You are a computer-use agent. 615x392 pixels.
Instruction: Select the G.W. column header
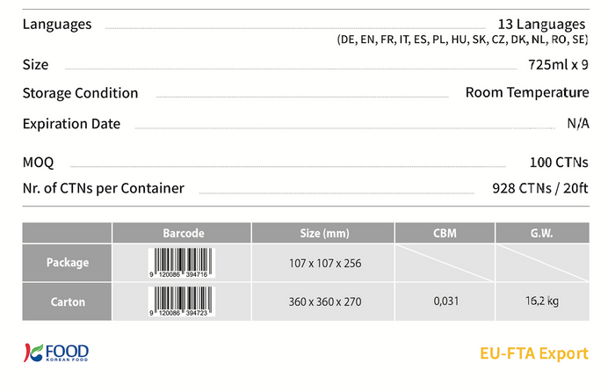pos(542,233)
